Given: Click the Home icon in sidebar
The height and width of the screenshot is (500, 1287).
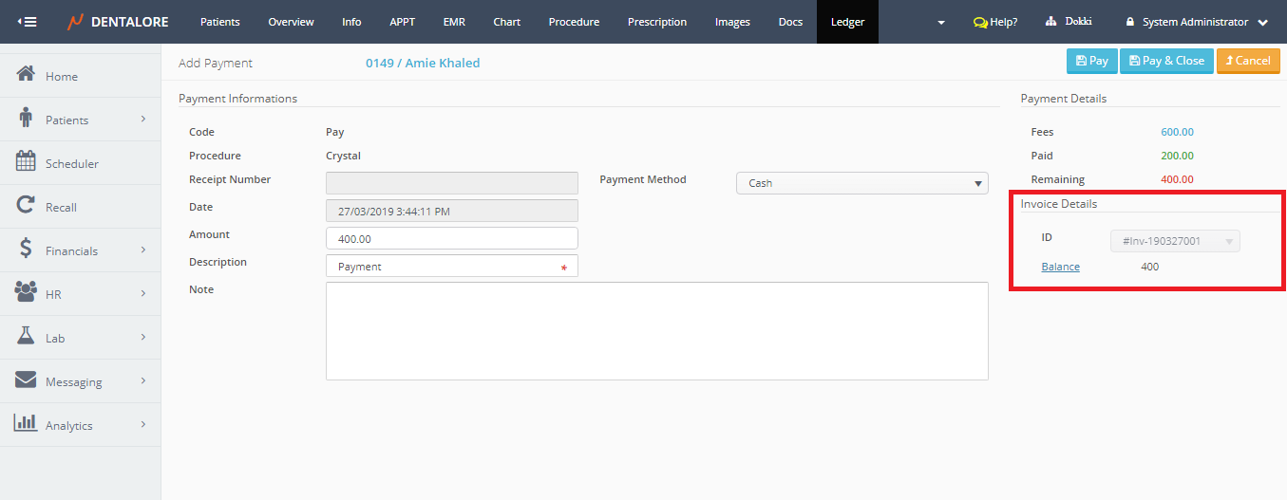Looking at the screenshot, I should (26, 75).
